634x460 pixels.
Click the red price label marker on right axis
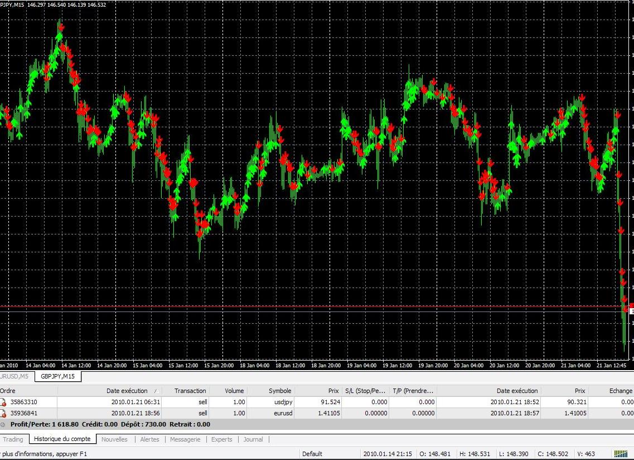point(631,310)
